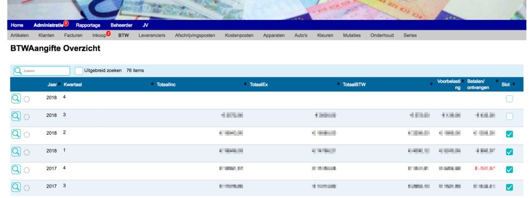Check the Slot box for 2018 quarter 4

[x=509, y=98]
